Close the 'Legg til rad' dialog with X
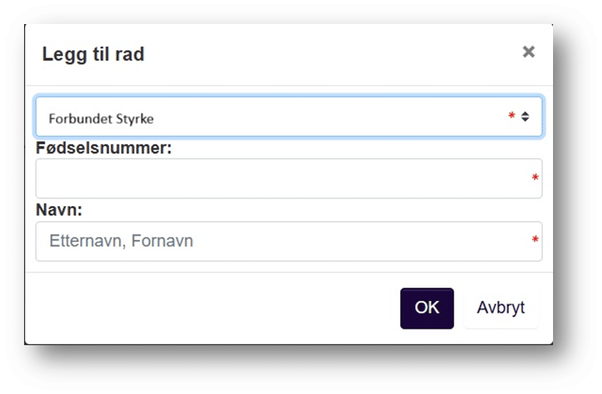 click(528, 52)
